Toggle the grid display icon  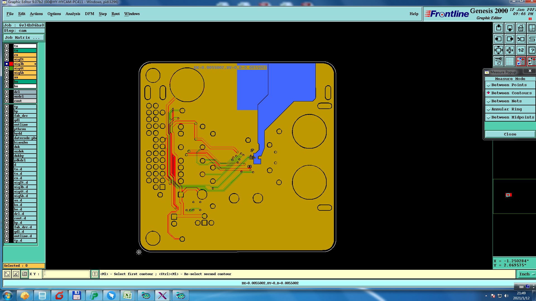point(510,61)
